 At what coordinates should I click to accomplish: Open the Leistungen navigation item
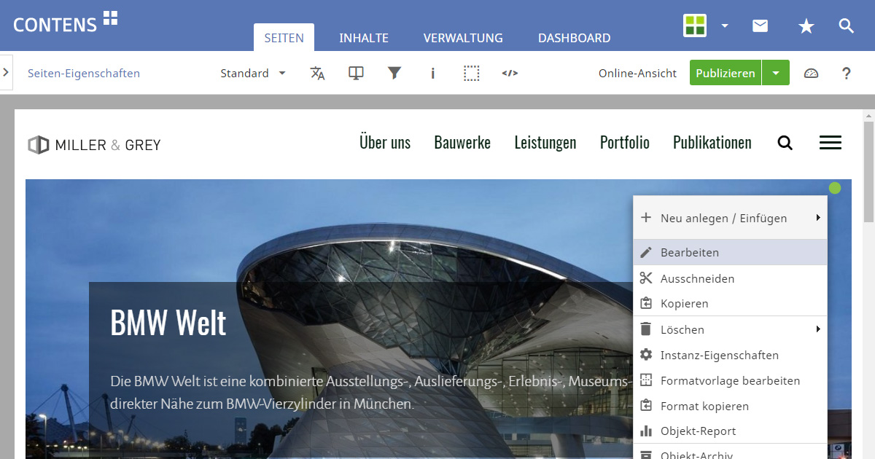click(545, 143)
